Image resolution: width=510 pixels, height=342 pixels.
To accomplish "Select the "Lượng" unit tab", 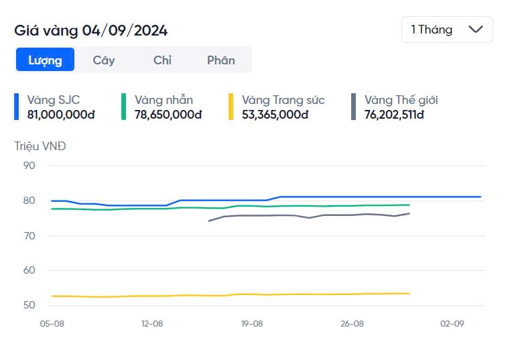I will click(45, 60).
